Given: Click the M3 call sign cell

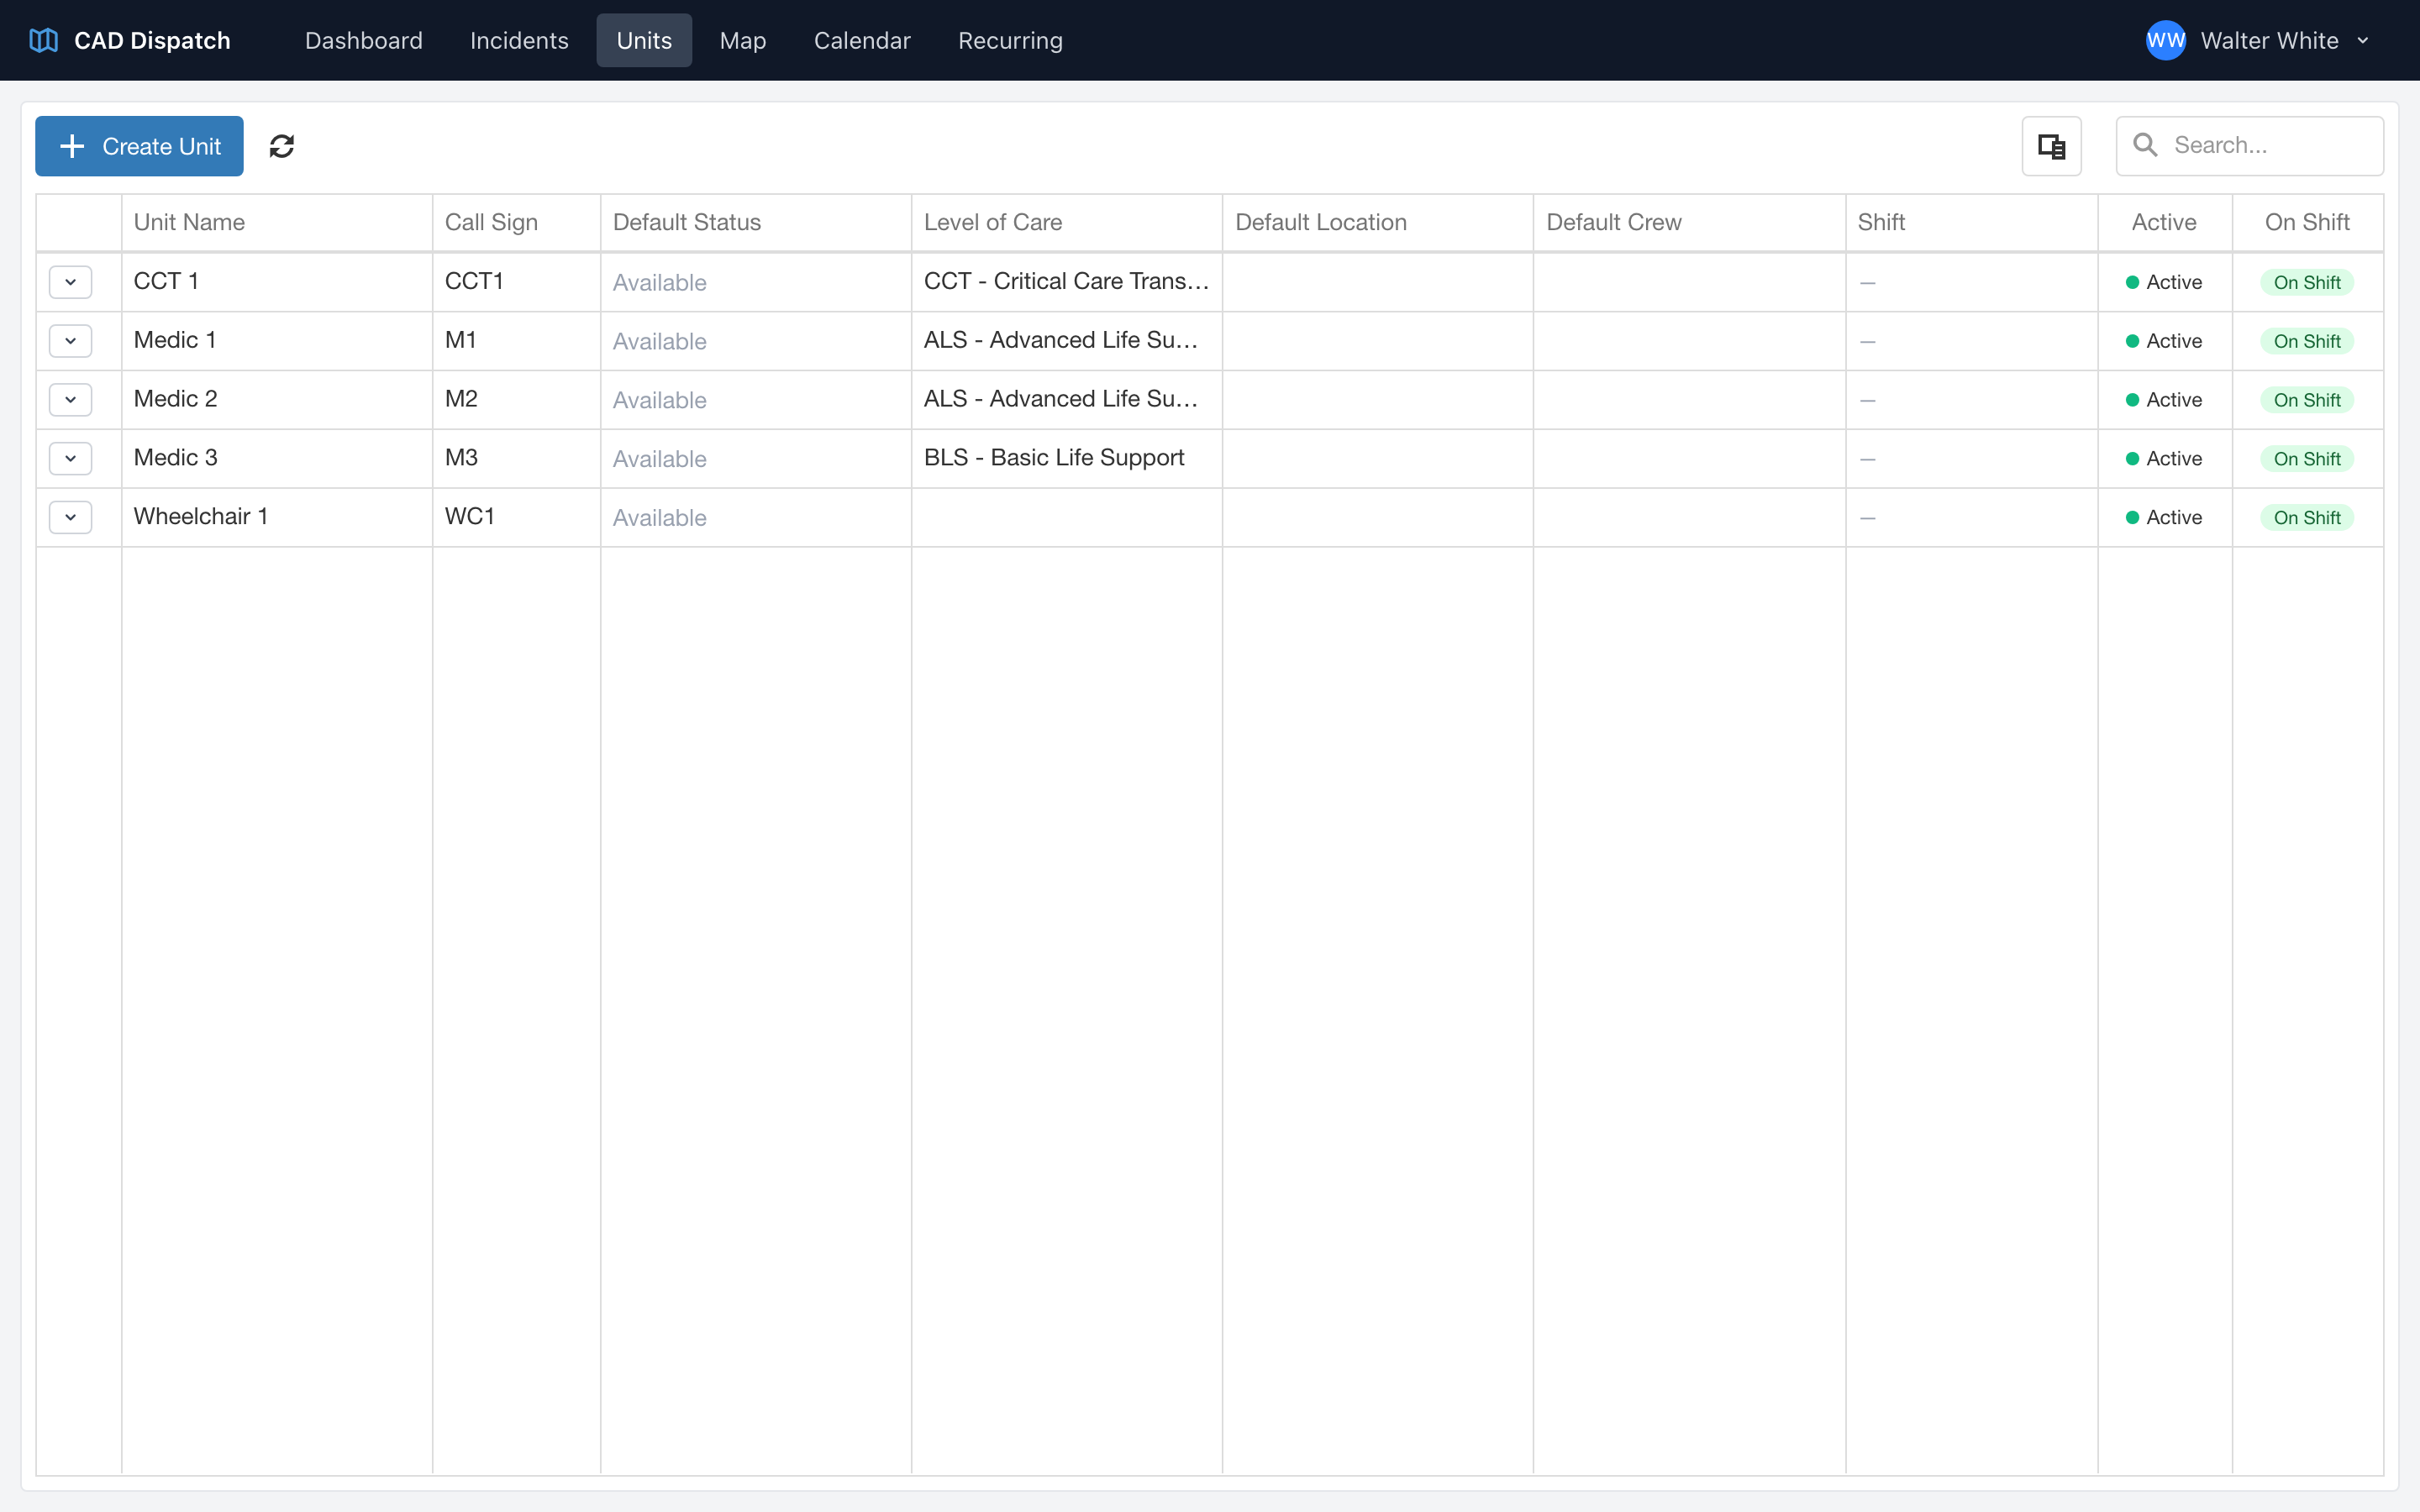Looking at the screenshot, I should [516, 459].
